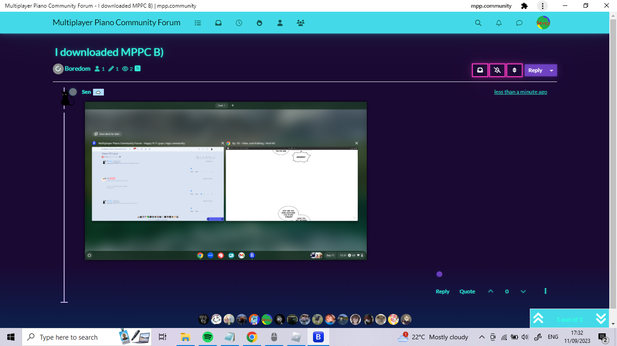Open the post tools three-dot menu
Screen dimensions: 617x346
(x=546, y=291)
